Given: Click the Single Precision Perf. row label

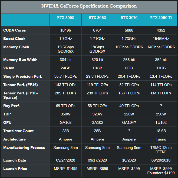Looking at the screenshot, I should click(x=23, y=77).
